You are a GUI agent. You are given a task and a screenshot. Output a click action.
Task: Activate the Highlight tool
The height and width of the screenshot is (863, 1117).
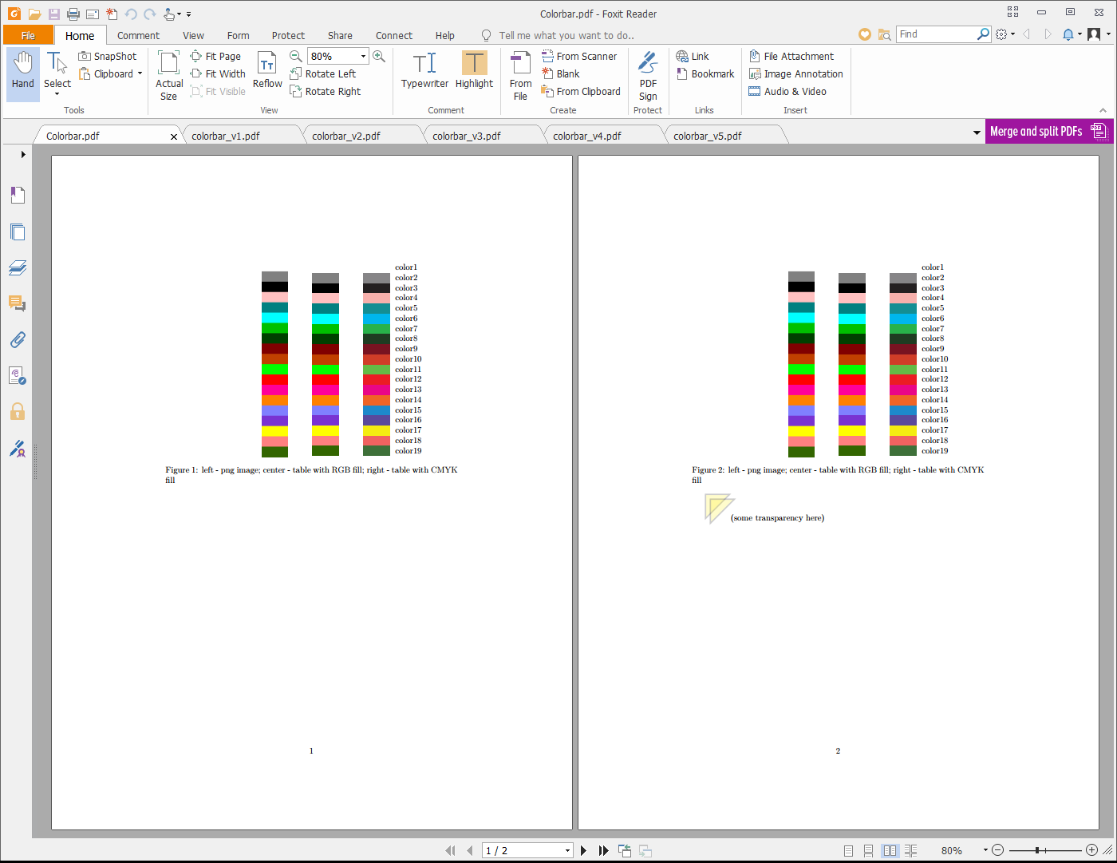pyautogui.click(x=474, y=71)
